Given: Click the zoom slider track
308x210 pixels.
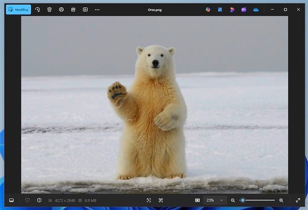Looking at the screenshot, I should point(258,200).
